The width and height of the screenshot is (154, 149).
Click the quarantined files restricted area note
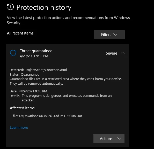pyautogui.click(x=65, y=81)
